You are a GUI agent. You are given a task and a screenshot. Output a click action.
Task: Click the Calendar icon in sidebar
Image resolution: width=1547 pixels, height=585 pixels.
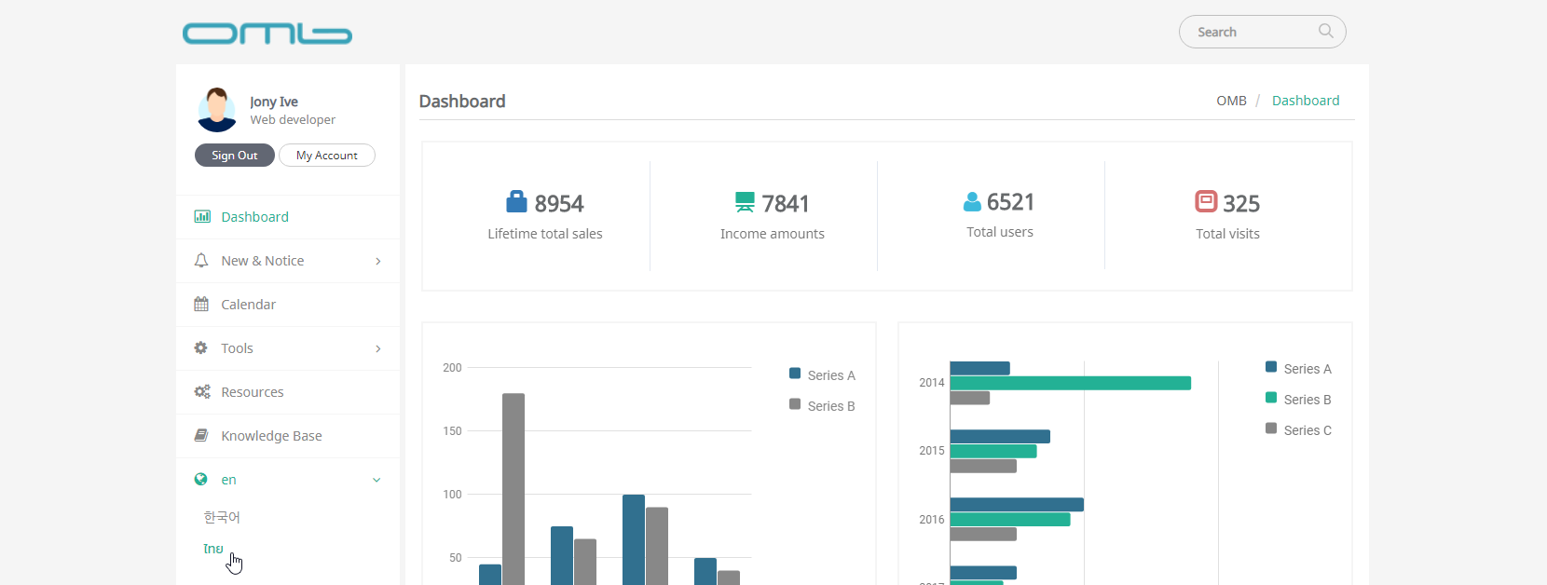(x=201, y=305)
